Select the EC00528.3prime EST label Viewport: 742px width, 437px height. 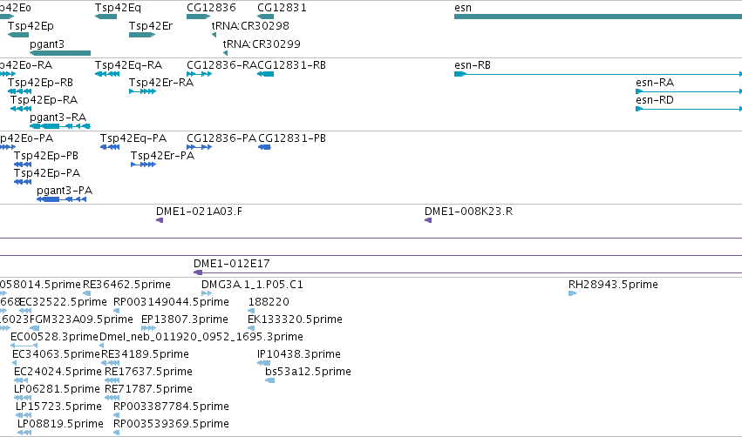54,336
